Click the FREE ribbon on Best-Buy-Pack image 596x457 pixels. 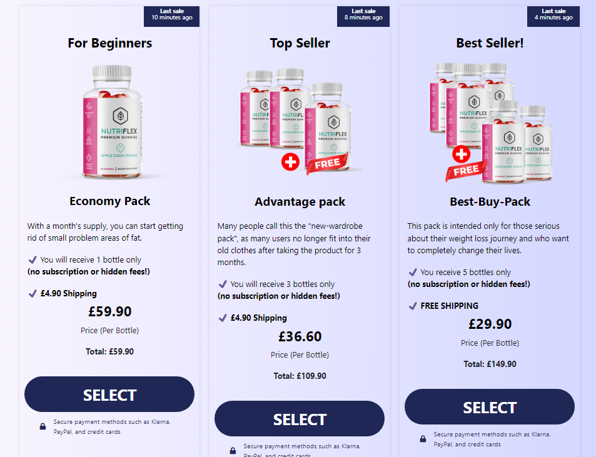coord(466,170)
